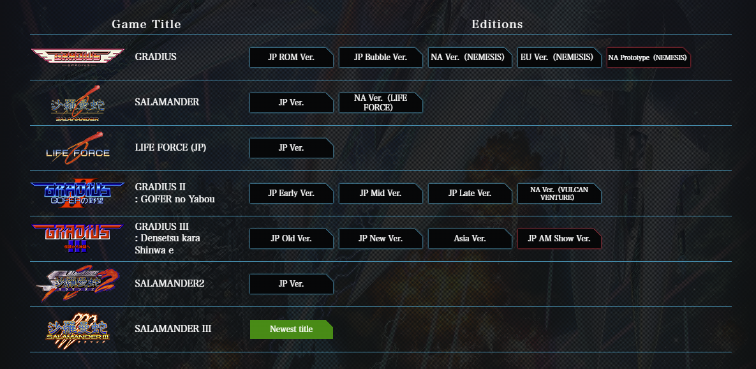Click the SALAMANDER game logo

tap(78, 103)
